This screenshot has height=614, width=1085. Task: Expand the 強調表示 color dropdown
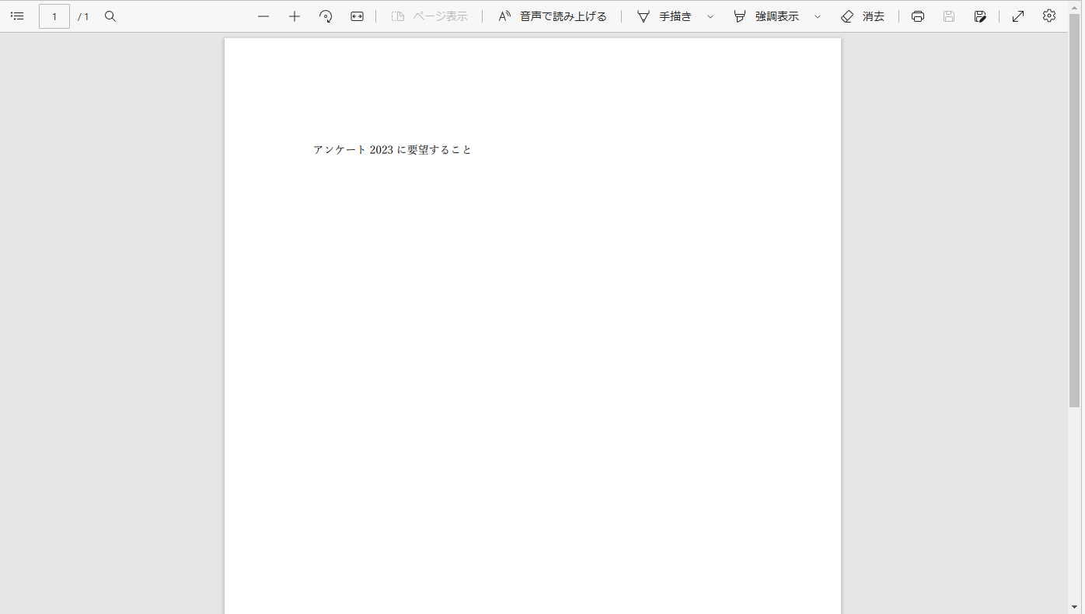click(818, 16)
